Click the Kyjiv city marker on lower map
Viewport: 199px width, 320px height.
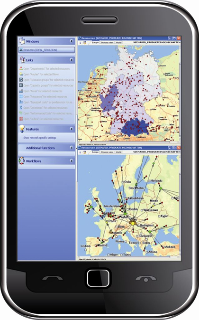tap(160, 216)
